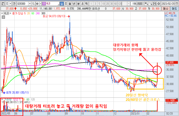Viewport: 179px width, 116px height.
Task: Click the HLB stock name box
Action: click(x=51, y=4)
